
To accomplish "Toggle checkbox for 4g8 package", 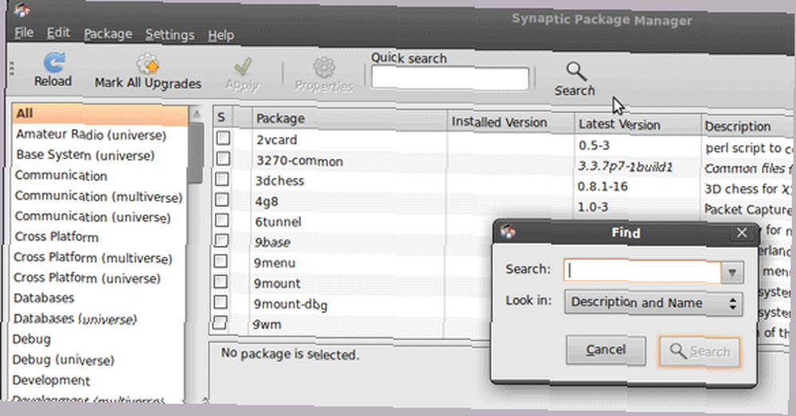I will click(222, 200).
